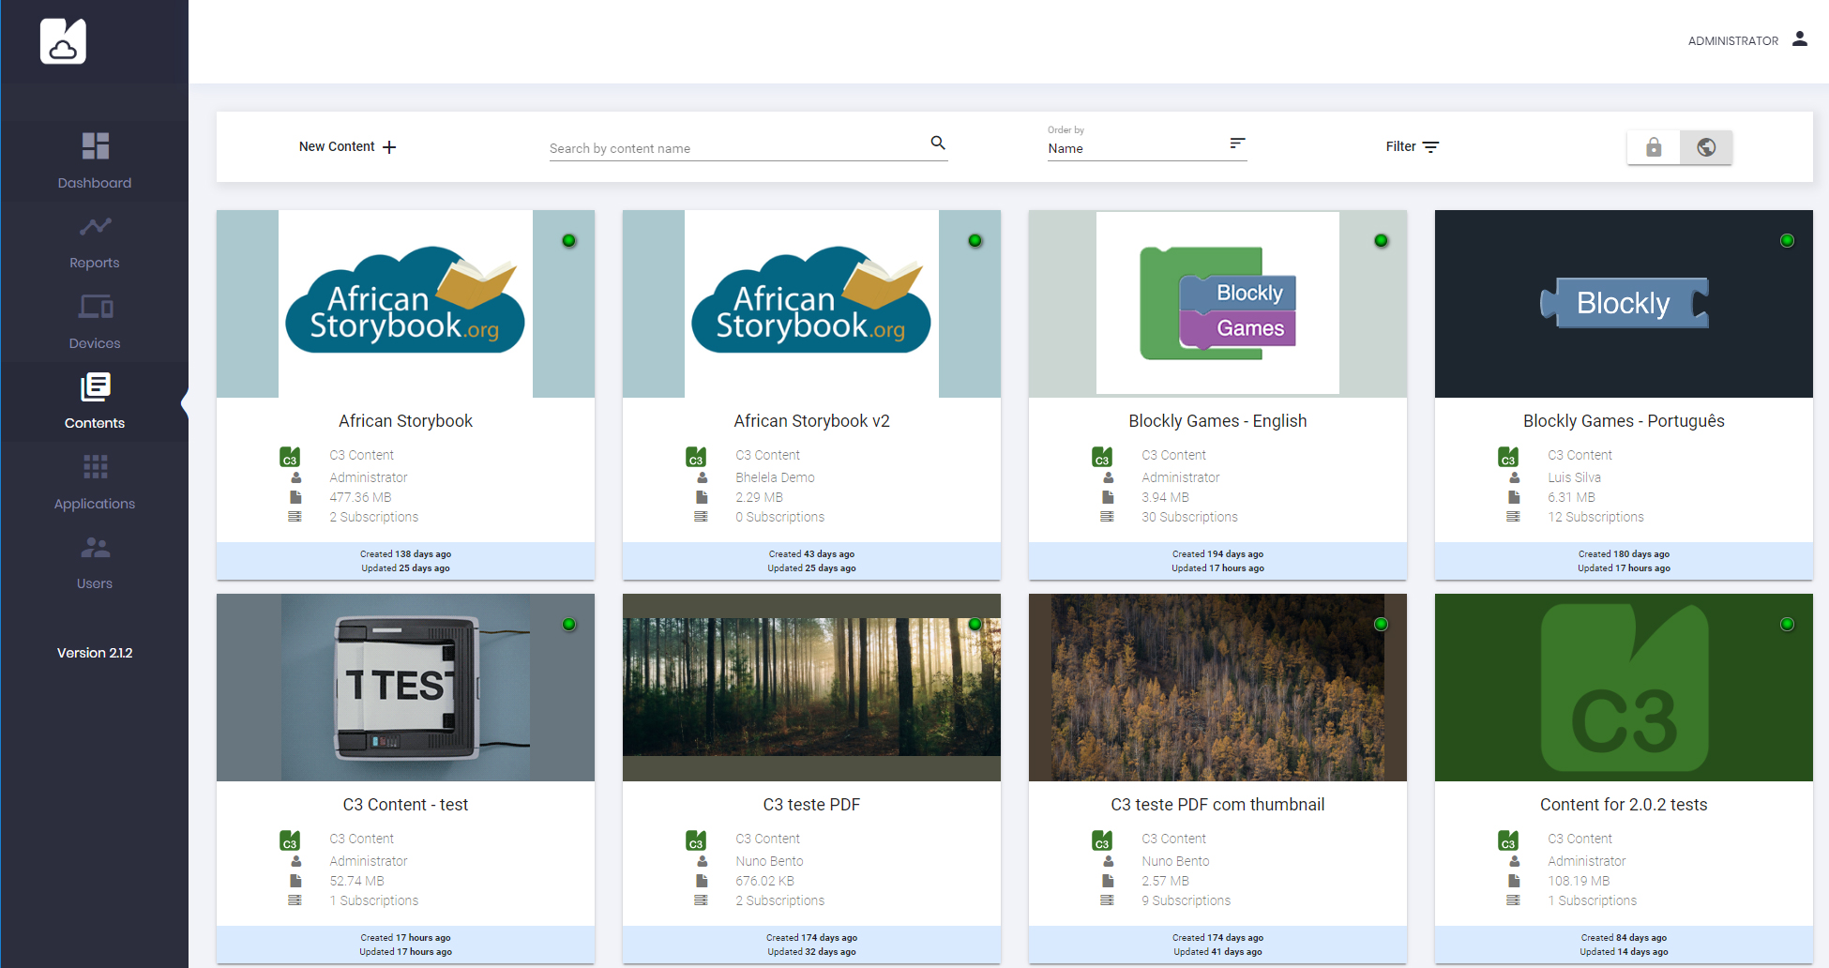Open the Administrator user account icon
Screen dimensions: 1829x968
[x=1799, y=38]
